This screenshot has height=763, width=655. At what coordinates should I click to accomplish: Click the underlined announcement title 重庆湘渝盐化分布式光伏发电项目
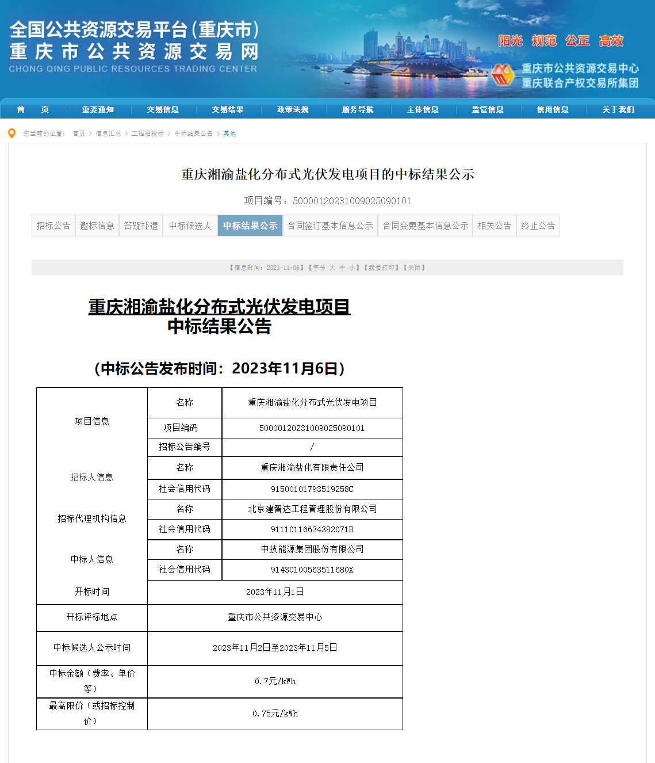(x=220, y=307)
